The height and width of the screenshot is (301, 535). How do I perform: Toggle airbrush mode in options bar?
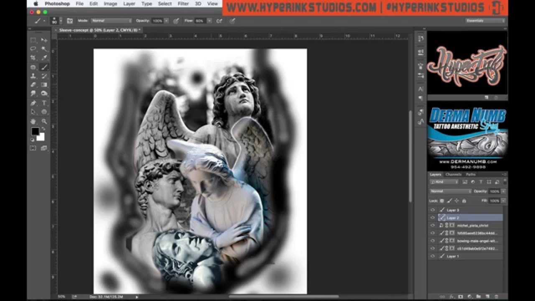coord(219,20)
